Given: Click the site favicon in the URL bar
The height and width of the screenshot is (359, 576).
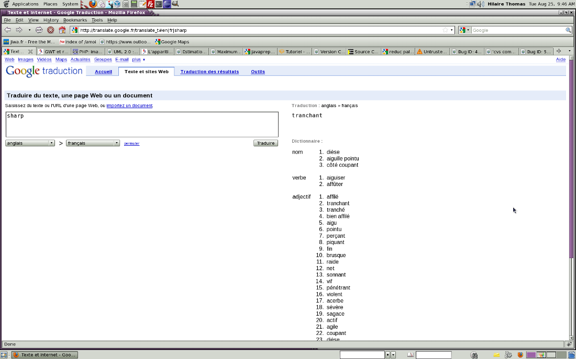Looking at the screenshot, I should 75,30.
